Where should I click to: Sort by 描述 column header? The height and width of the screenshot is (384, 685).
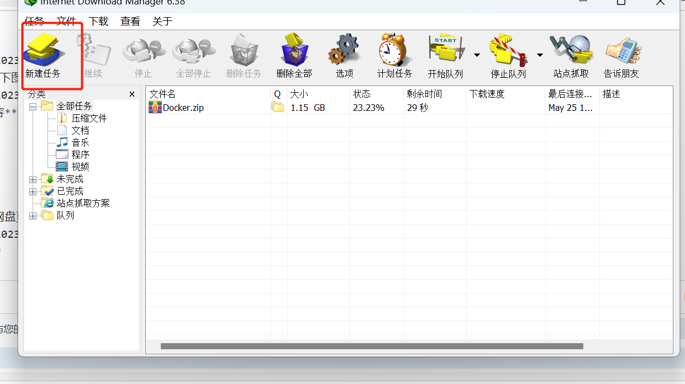(636, 94)
